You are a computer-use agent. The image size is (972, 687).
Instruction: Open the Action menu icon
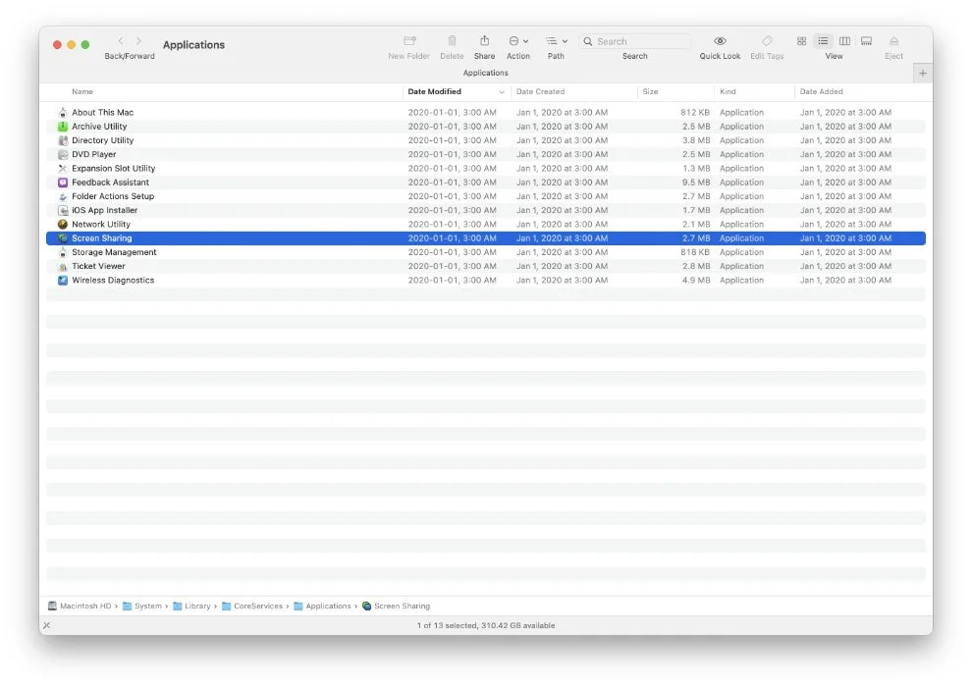point(518,41)
